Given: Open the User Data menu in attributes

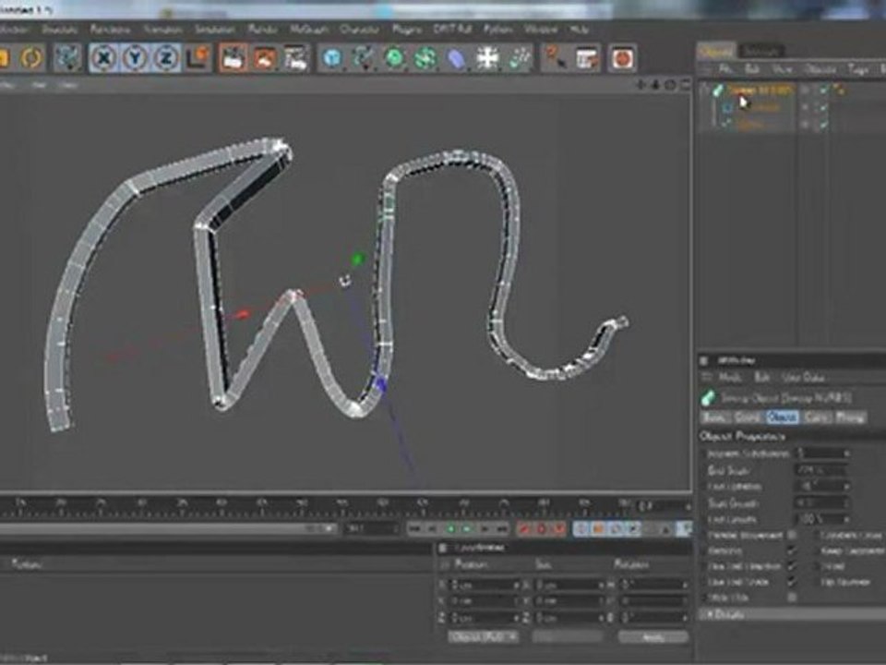Looking at the screenshot, I should click(x=803, y=377).
